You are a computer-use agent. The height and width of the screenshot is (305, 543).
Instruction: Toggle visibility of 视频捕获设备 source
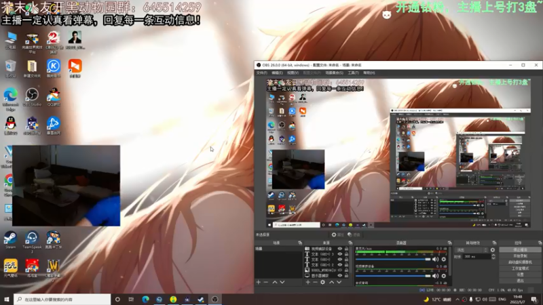point(340,249)
